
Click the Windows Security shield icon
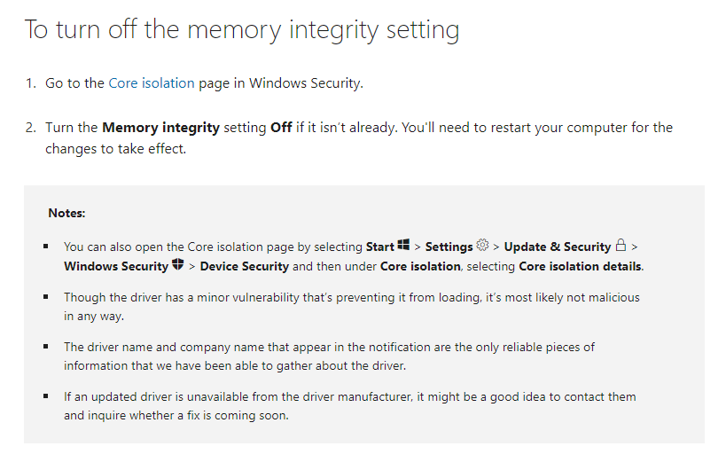177,265
